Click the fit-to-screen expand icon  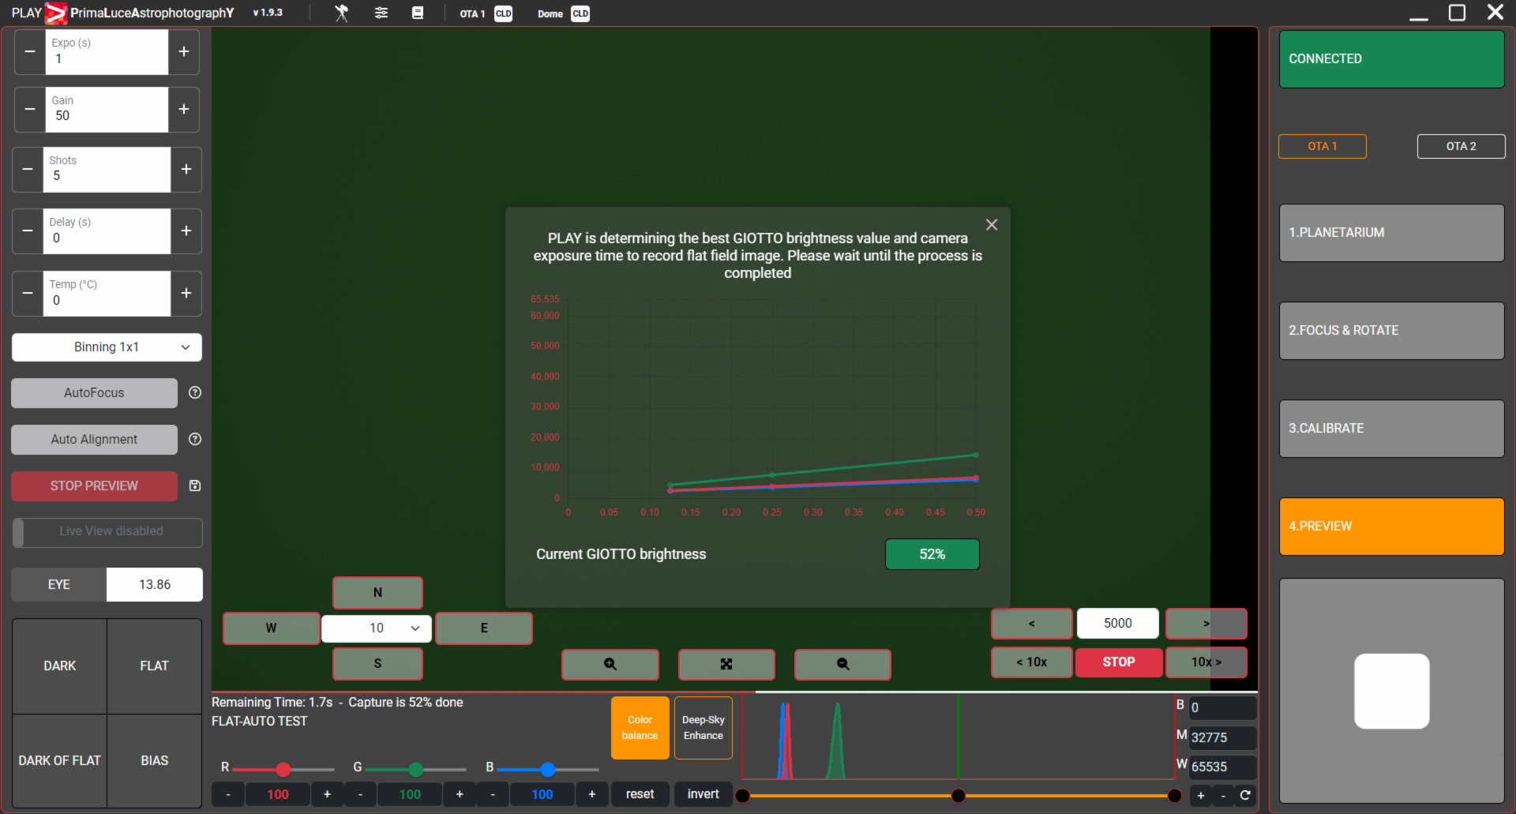726,664
